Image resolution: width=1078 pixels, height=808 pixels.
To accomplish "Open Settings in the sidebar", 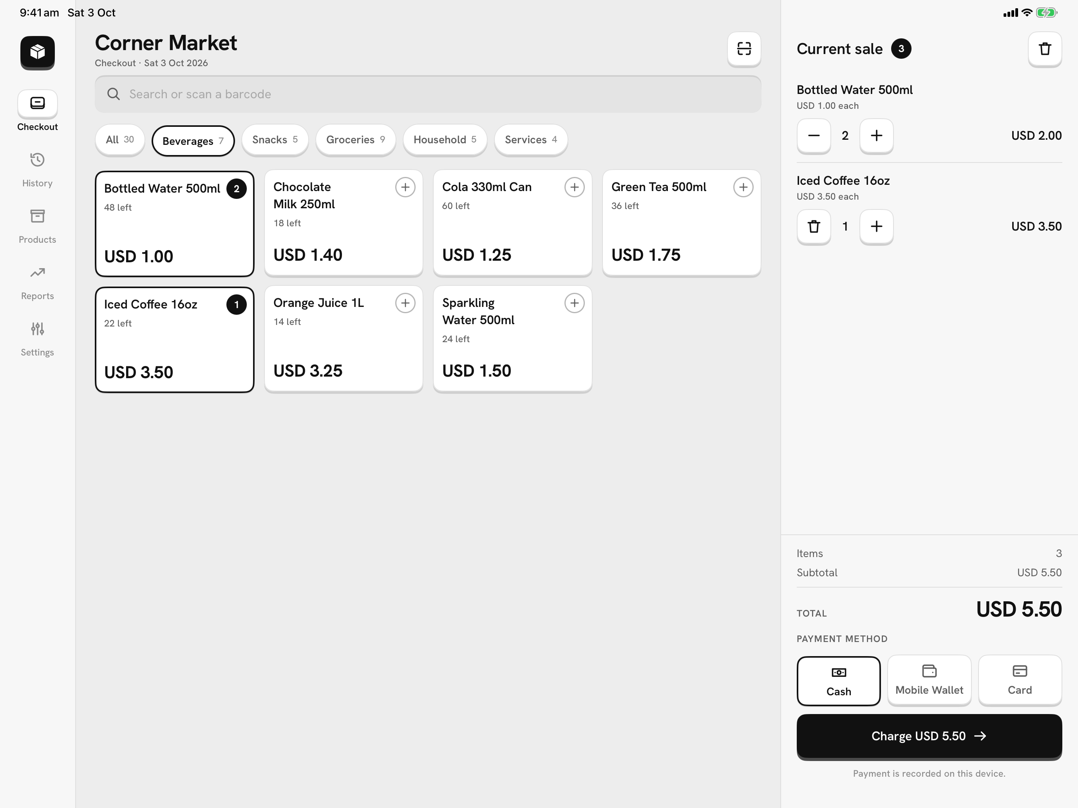I will [38, 339].
